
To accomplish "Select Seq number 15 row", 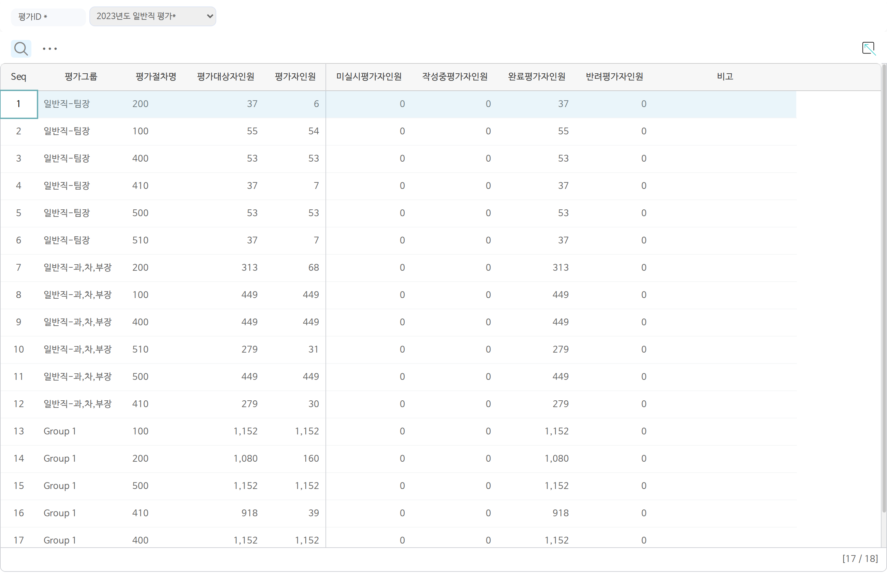I will [x=19, y=486].
